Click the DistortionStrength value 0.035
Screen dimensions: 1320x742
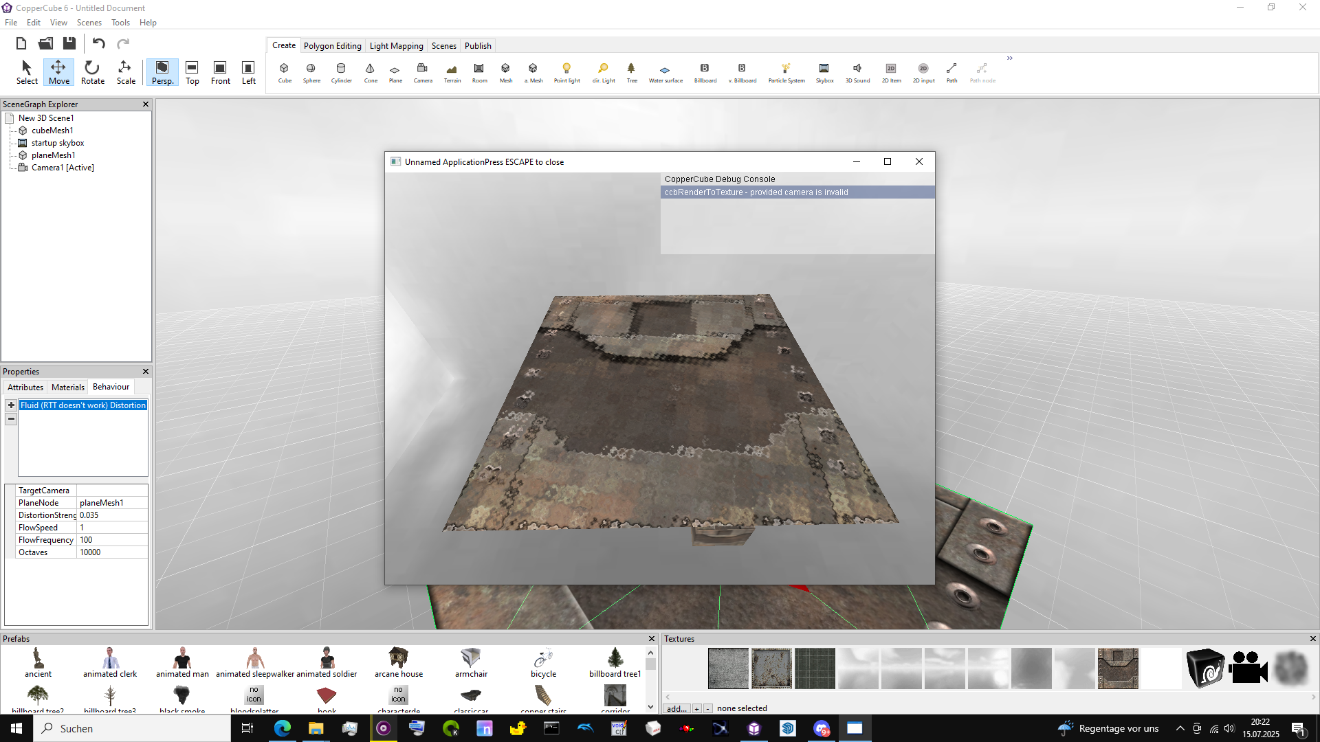111,515
